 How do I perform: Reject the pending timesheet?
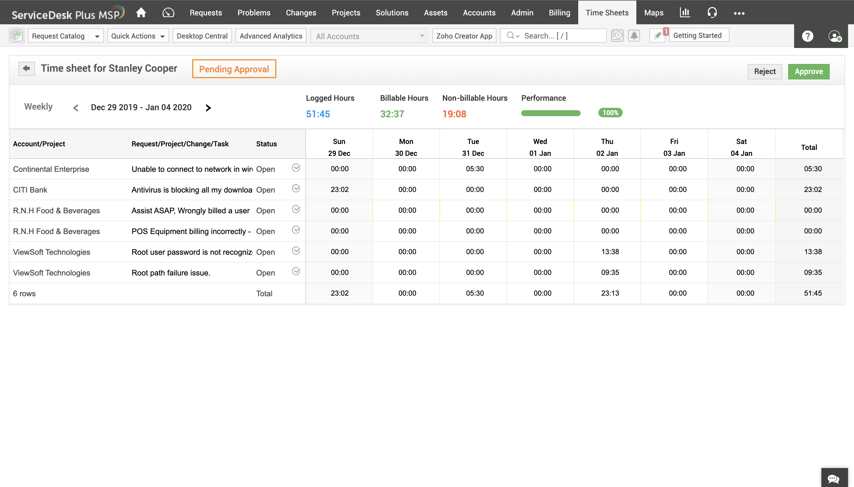coord(765,71)
